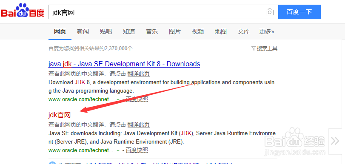Click the Baidu logo
345x164 pixels.
(23, 11)
